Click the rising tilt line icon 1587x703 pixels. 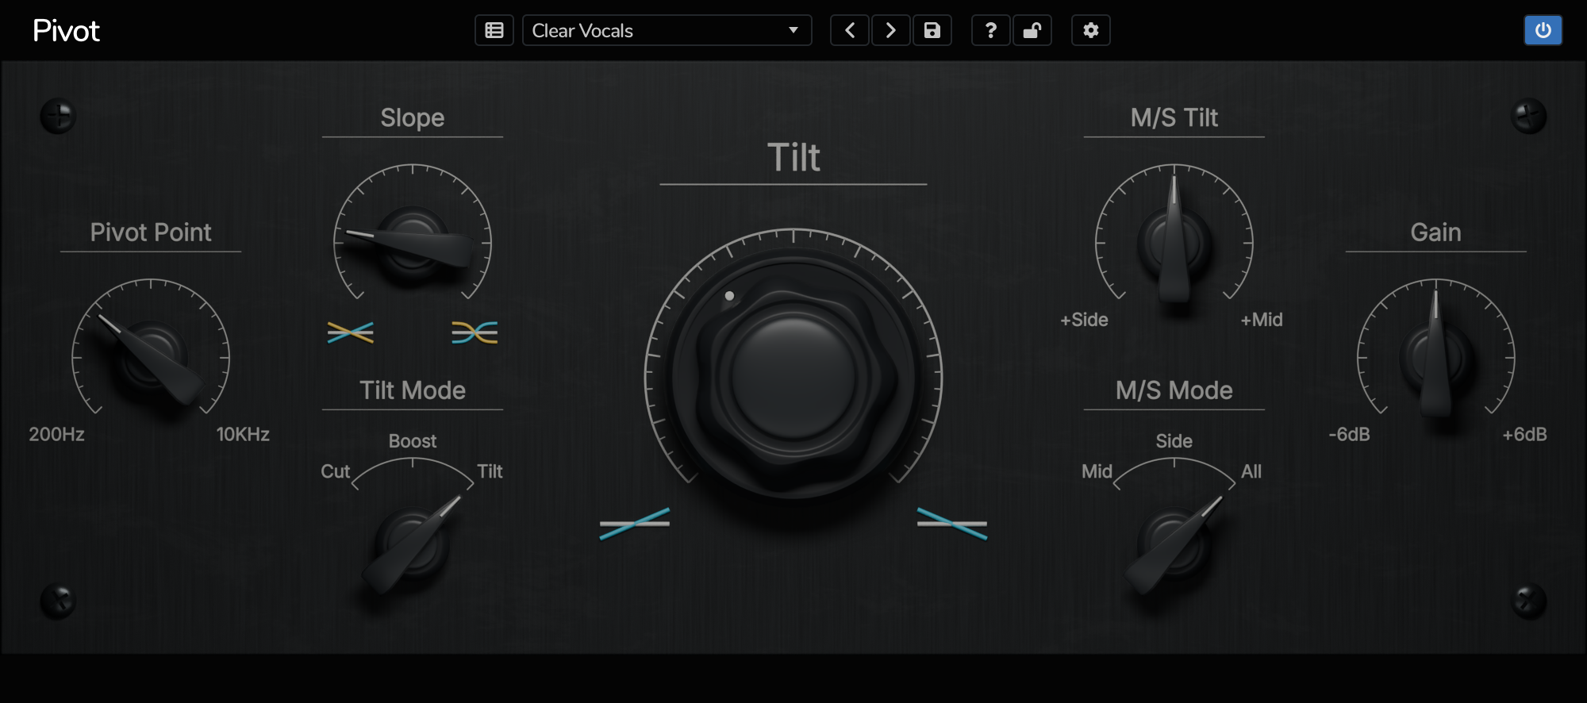coord(635,524)
